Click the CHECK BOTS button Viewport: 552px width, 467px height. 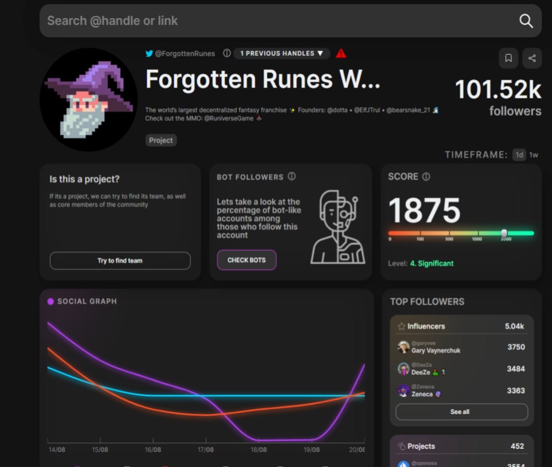pos(246,260)
